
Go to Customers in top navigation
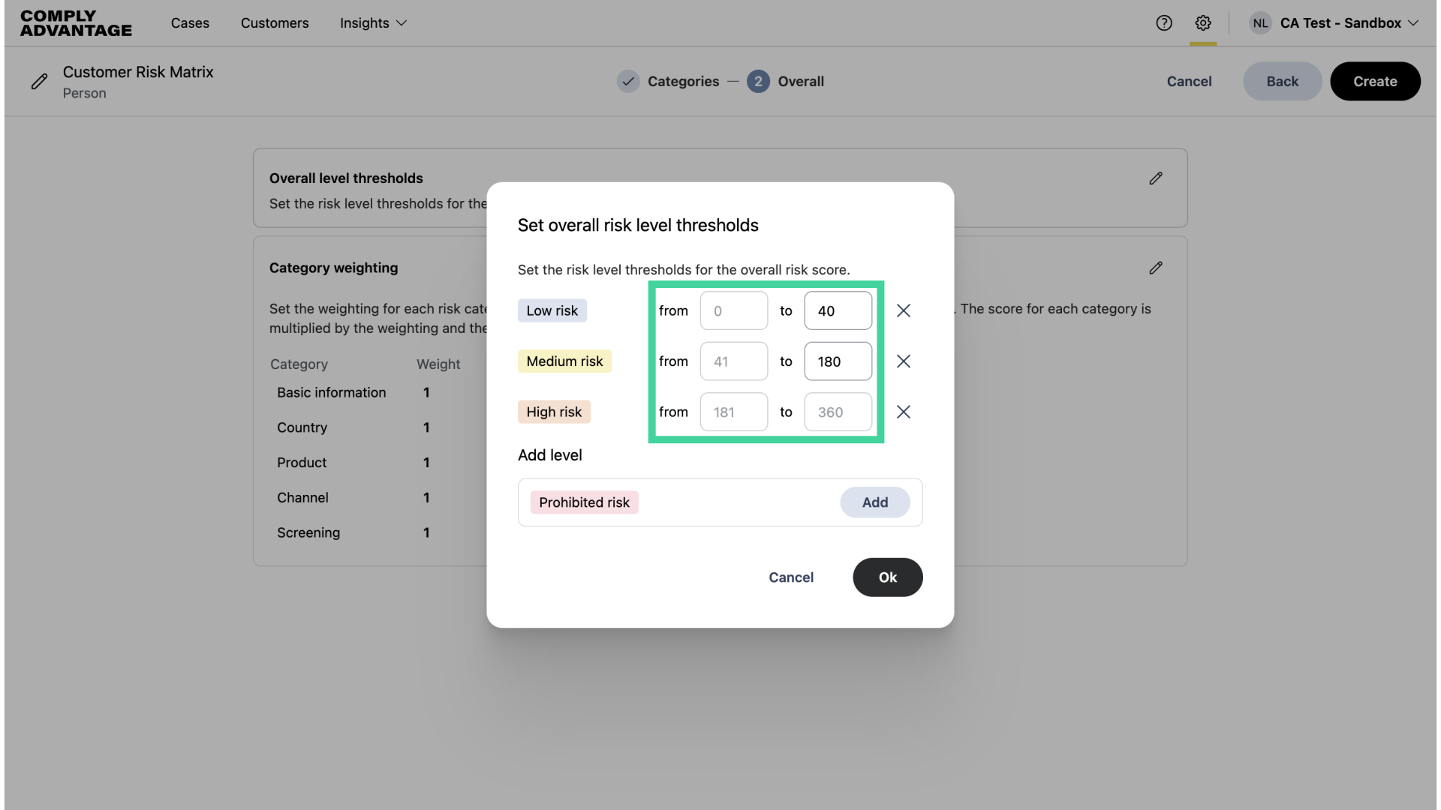(275, 23)
